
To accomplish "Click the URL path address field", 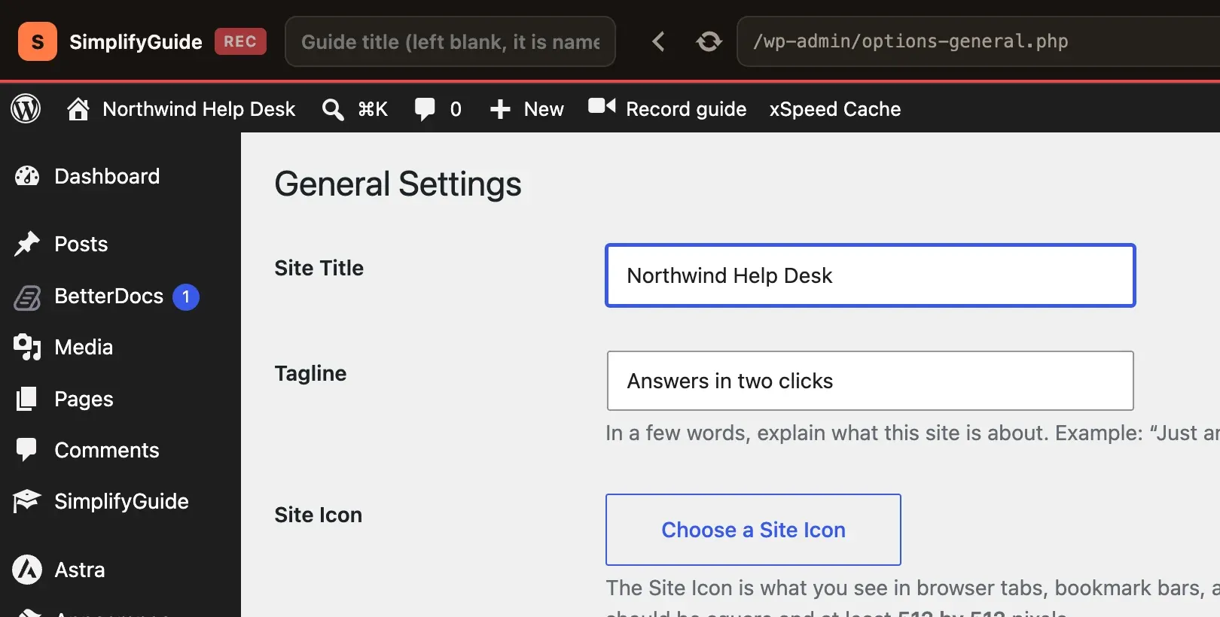I will (978, 41).
